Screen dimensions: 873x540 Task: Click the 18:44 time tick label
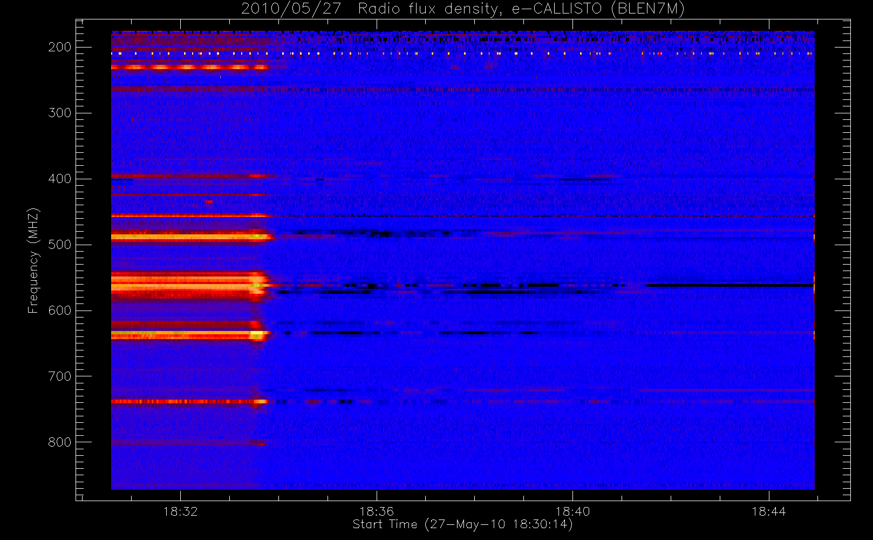(x=769, y=511)
